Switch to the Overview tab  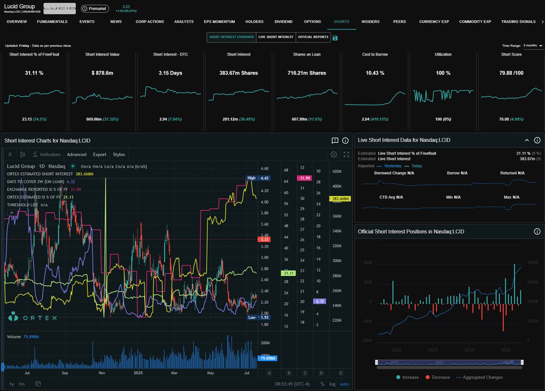[x=16, y=21]
